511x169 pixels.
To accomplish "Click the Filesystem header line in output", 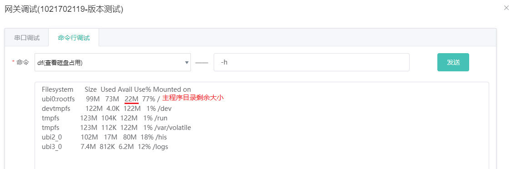I will 116,89.
